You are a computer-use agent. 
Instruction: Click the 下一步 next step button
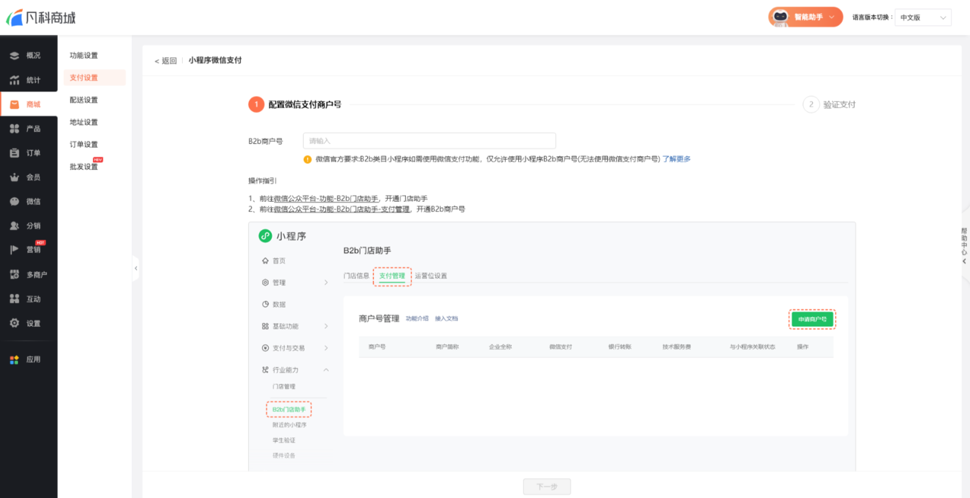(x=547, y=487)
